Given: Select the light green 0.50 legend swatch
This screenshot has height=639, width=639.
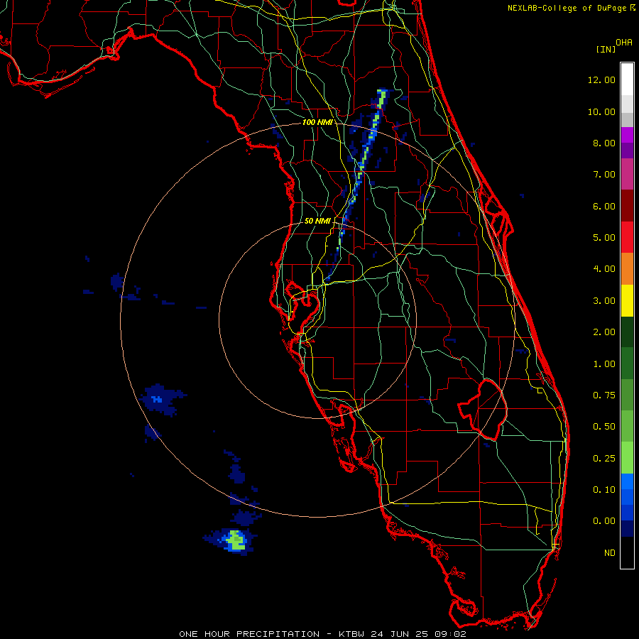Looking at the screenshot, I should (627, 426).
